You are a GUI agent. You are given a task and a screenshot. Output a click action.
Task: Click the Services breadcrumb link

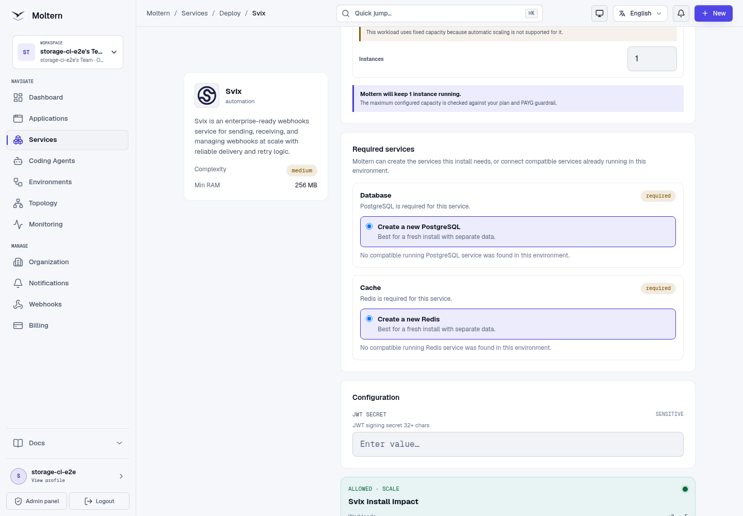[195, 13]
